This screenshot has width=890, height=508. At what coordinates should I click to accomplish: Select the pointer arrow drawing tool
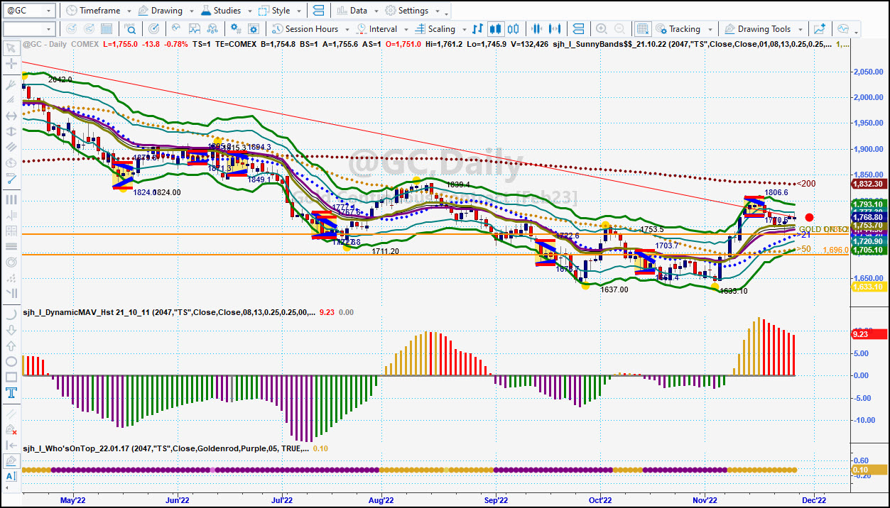[x=11, y=48]
